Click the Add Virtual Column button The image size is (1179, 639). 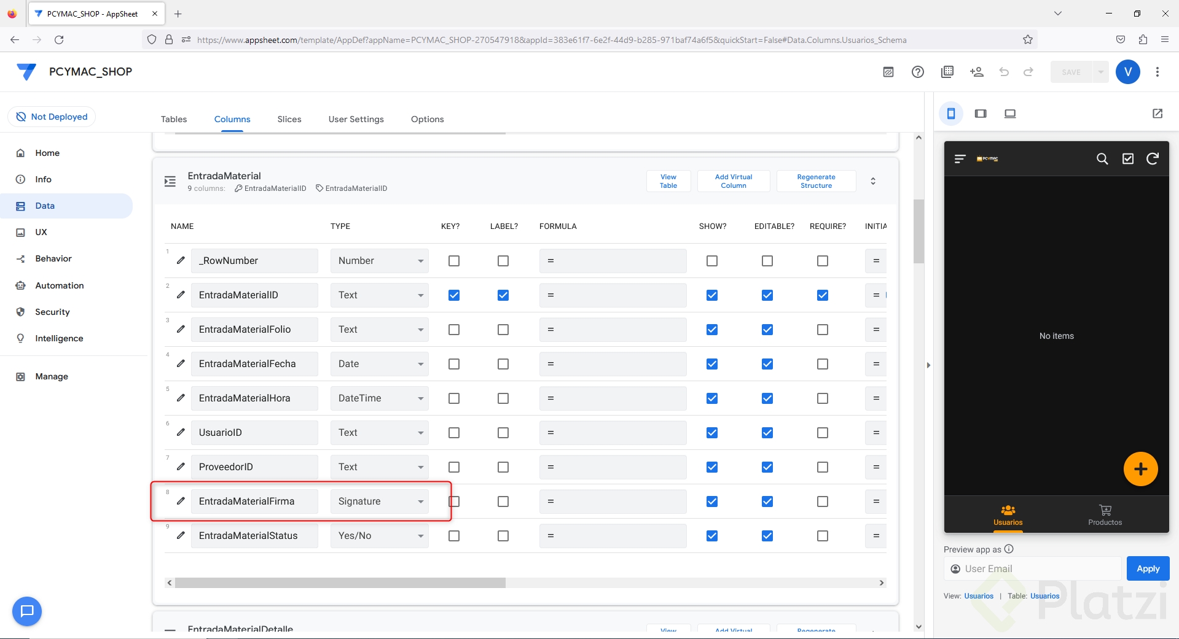pos(733,181)
